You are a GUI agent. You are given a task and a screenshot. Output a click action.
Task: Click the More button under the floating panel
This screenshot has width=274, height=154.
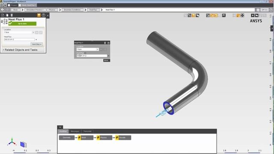[x=107, y=60]
